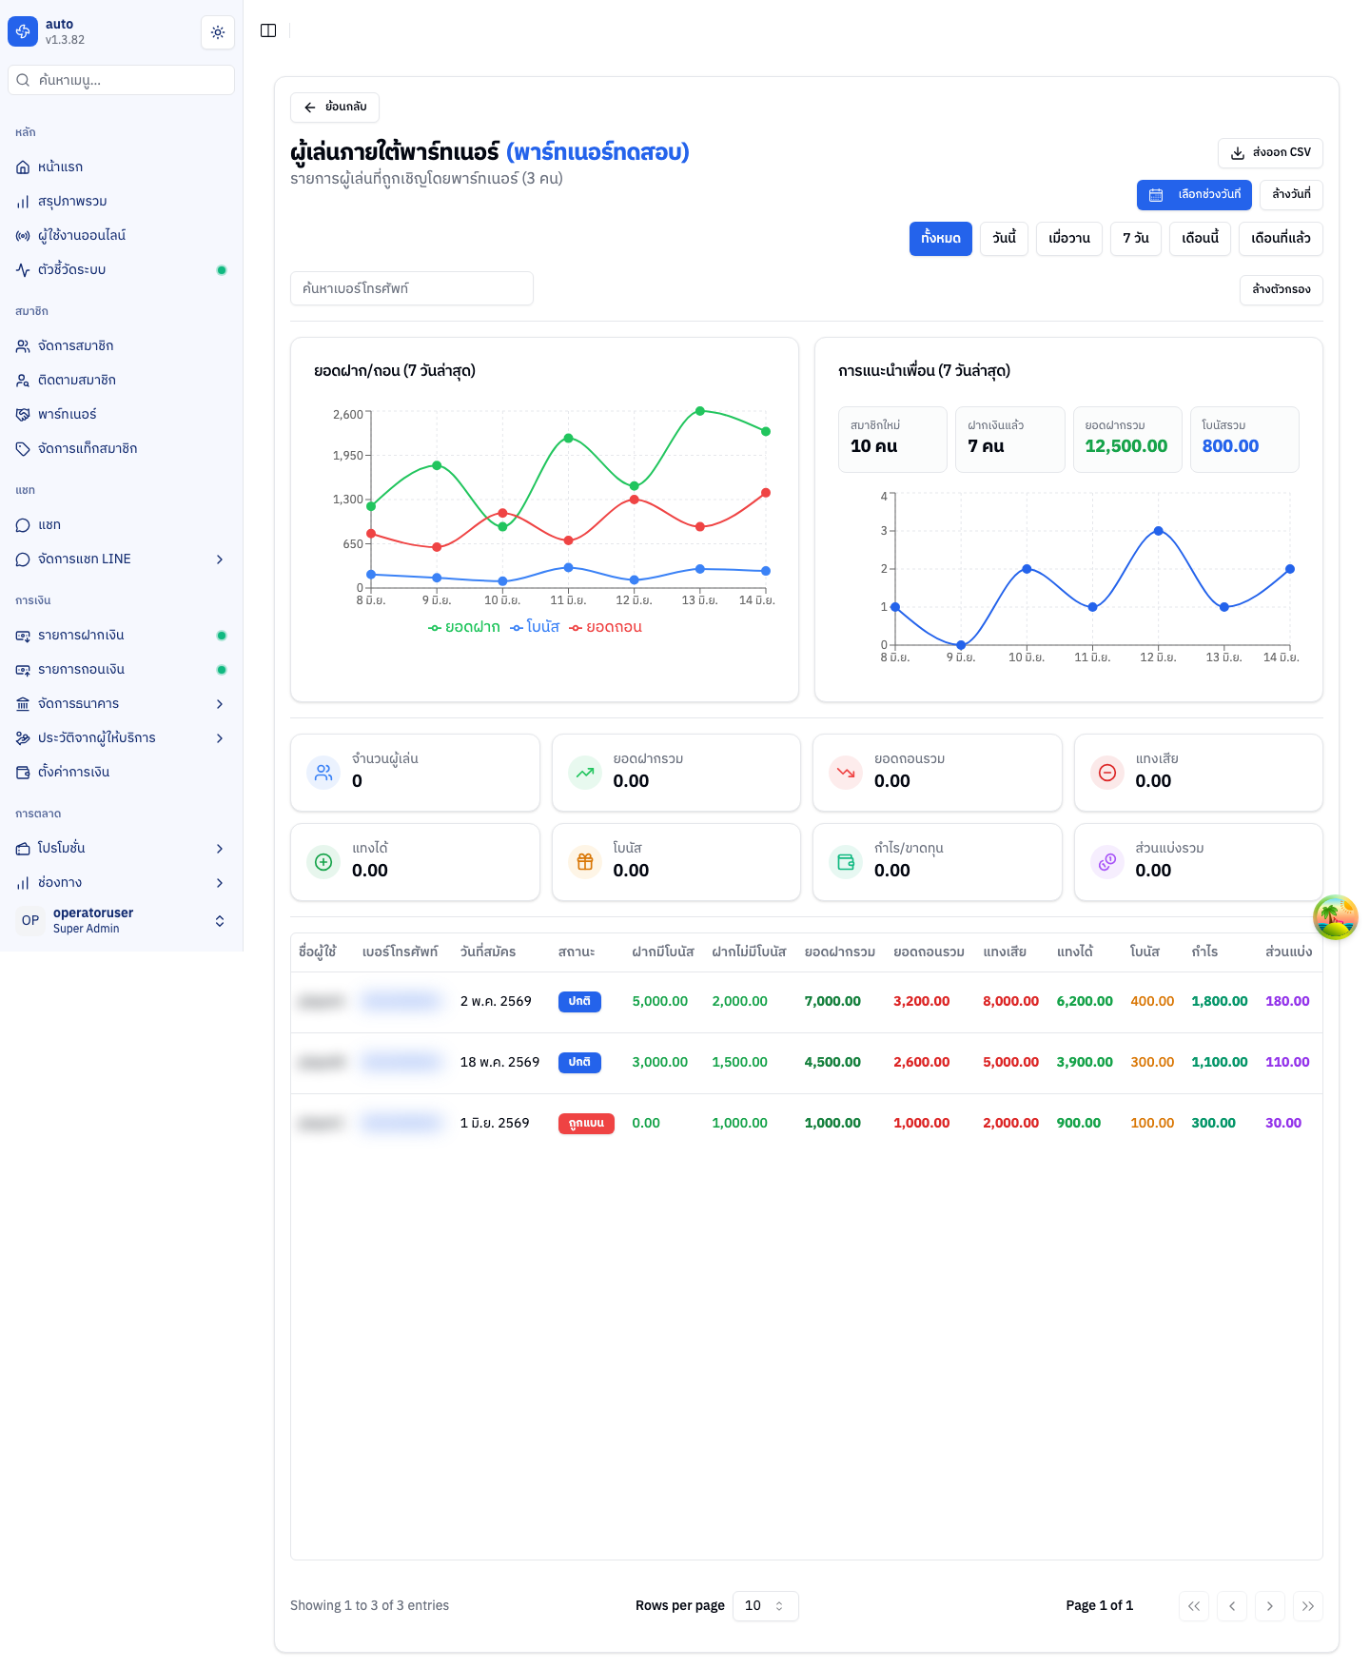Open สรุปภาพรวม overview menu item
Viewport: 1370px width, 1668px height.
pos(121,201)
